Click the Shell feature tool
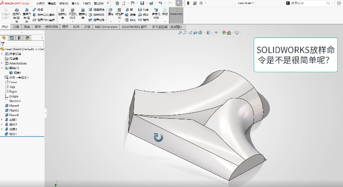 [x=130, y=20]
